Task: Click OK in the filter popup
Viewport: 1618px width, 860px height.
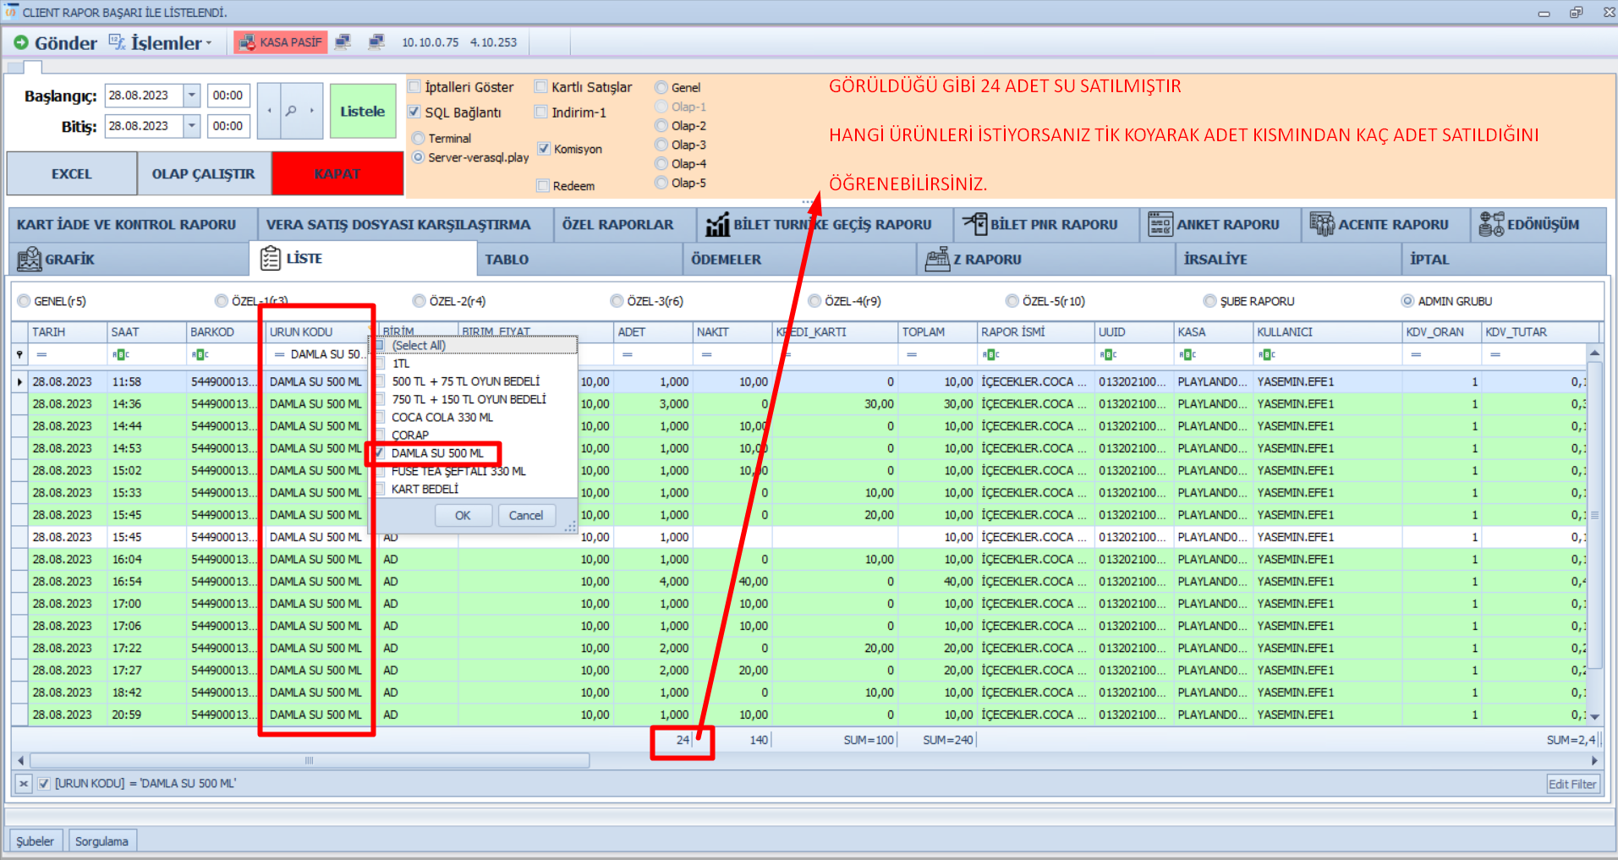Action: point(463,515)
